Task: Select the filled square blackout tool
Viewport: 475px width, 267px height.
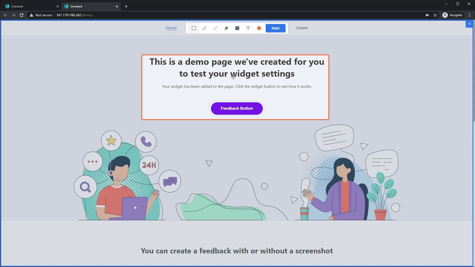Action: (x=237, y=28)
